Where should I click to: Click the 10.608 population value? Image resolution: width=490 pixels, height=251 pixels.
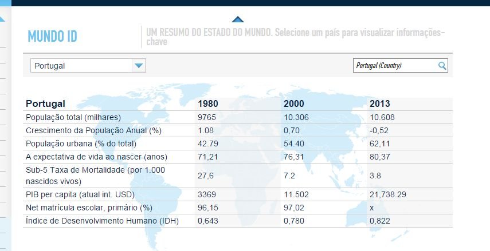(382, 117)
